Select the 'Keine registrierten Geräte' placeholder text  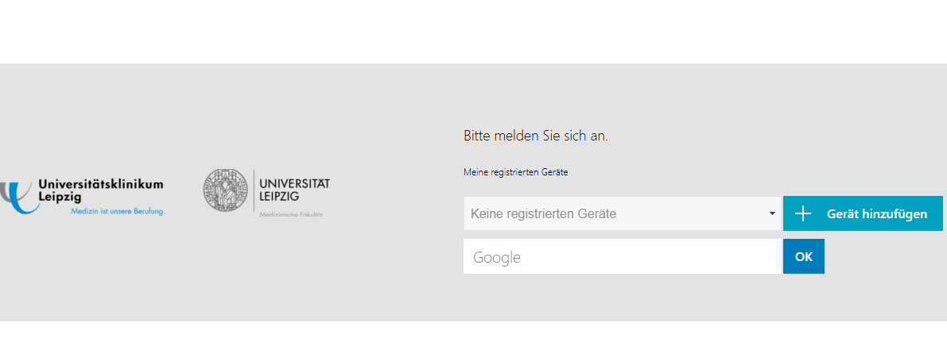click(543, 213)
